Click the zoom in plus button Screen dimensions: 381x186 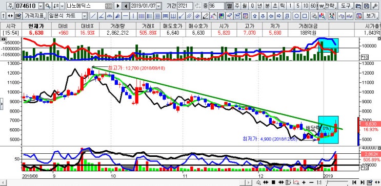[304, 182]
